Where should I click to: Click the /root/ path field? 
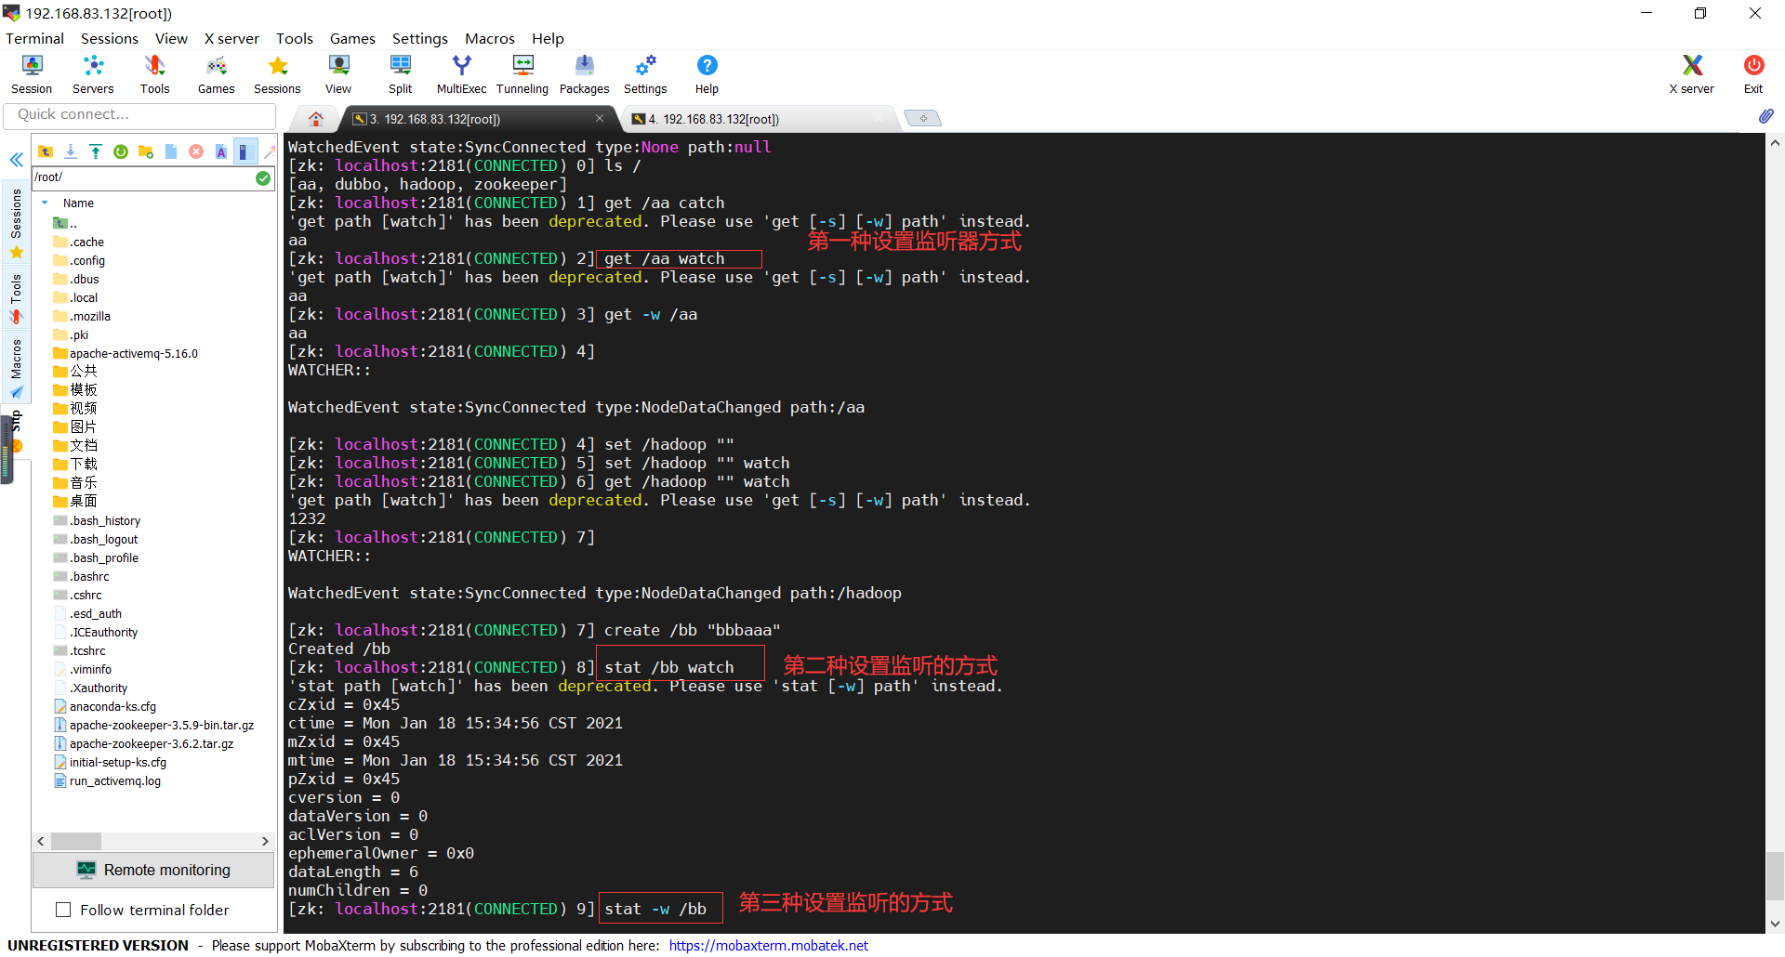tap(143, 177)
